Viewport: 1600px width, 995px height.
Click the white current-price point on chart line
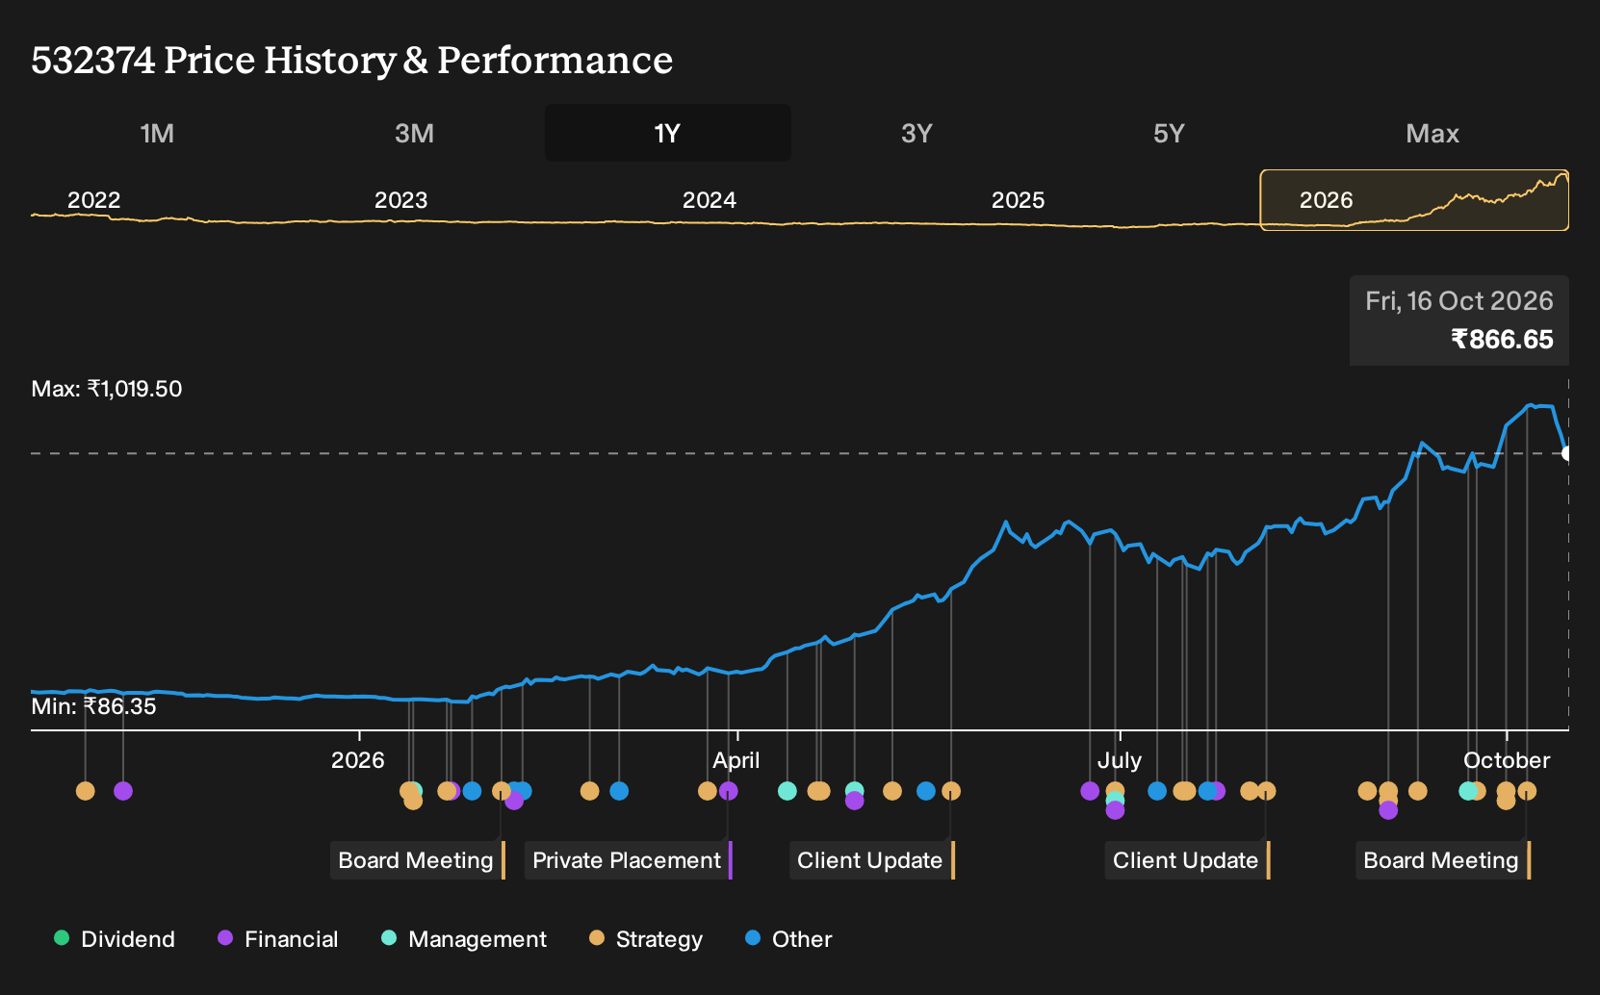coord(1567,453)
